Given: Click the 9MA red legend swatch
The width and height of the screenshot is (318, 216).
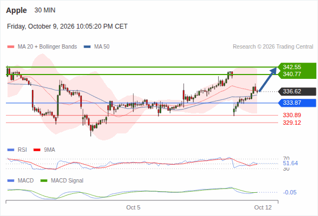Looking at the screenshot, I should [x=37, y=150].
